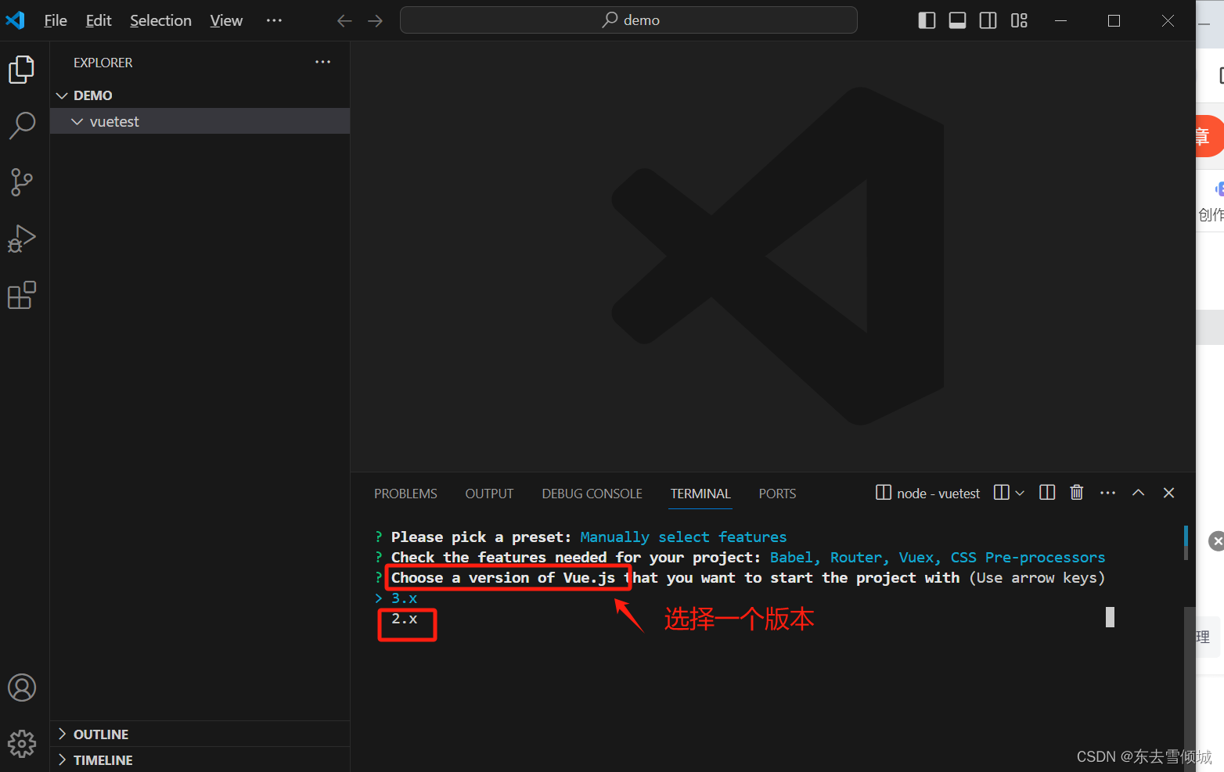Viewport: 1224px width, 772px height.
Task: Open the title bar overflow menu dots
Action: (x=274, y=20)
